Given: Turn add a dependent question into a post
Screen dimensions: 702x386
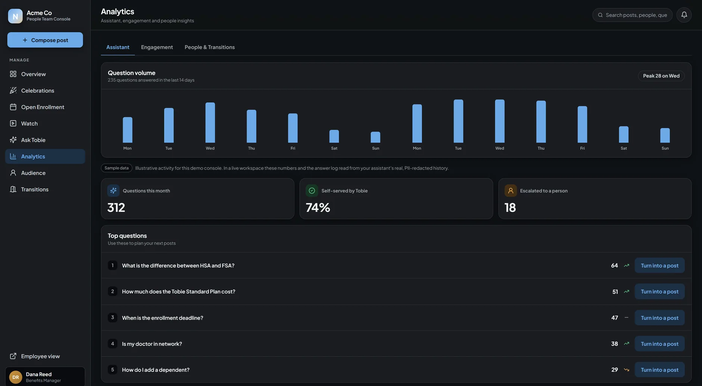Looking at the screenshot, I should (x=659, y=370).
